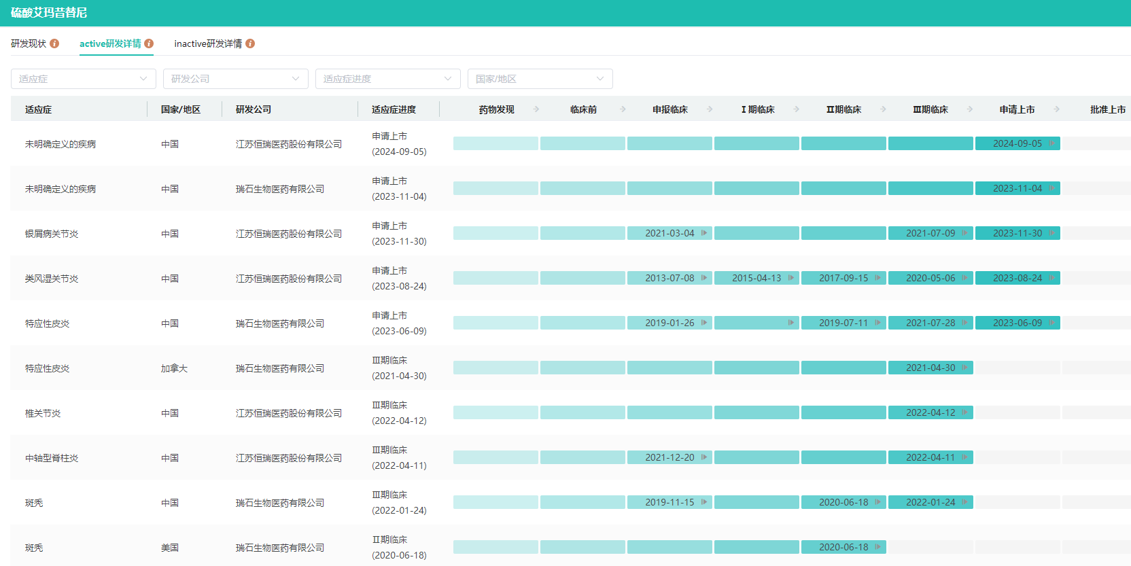
Task: Switch to the inactive研发详情 tab
Action: coord(208,43)
